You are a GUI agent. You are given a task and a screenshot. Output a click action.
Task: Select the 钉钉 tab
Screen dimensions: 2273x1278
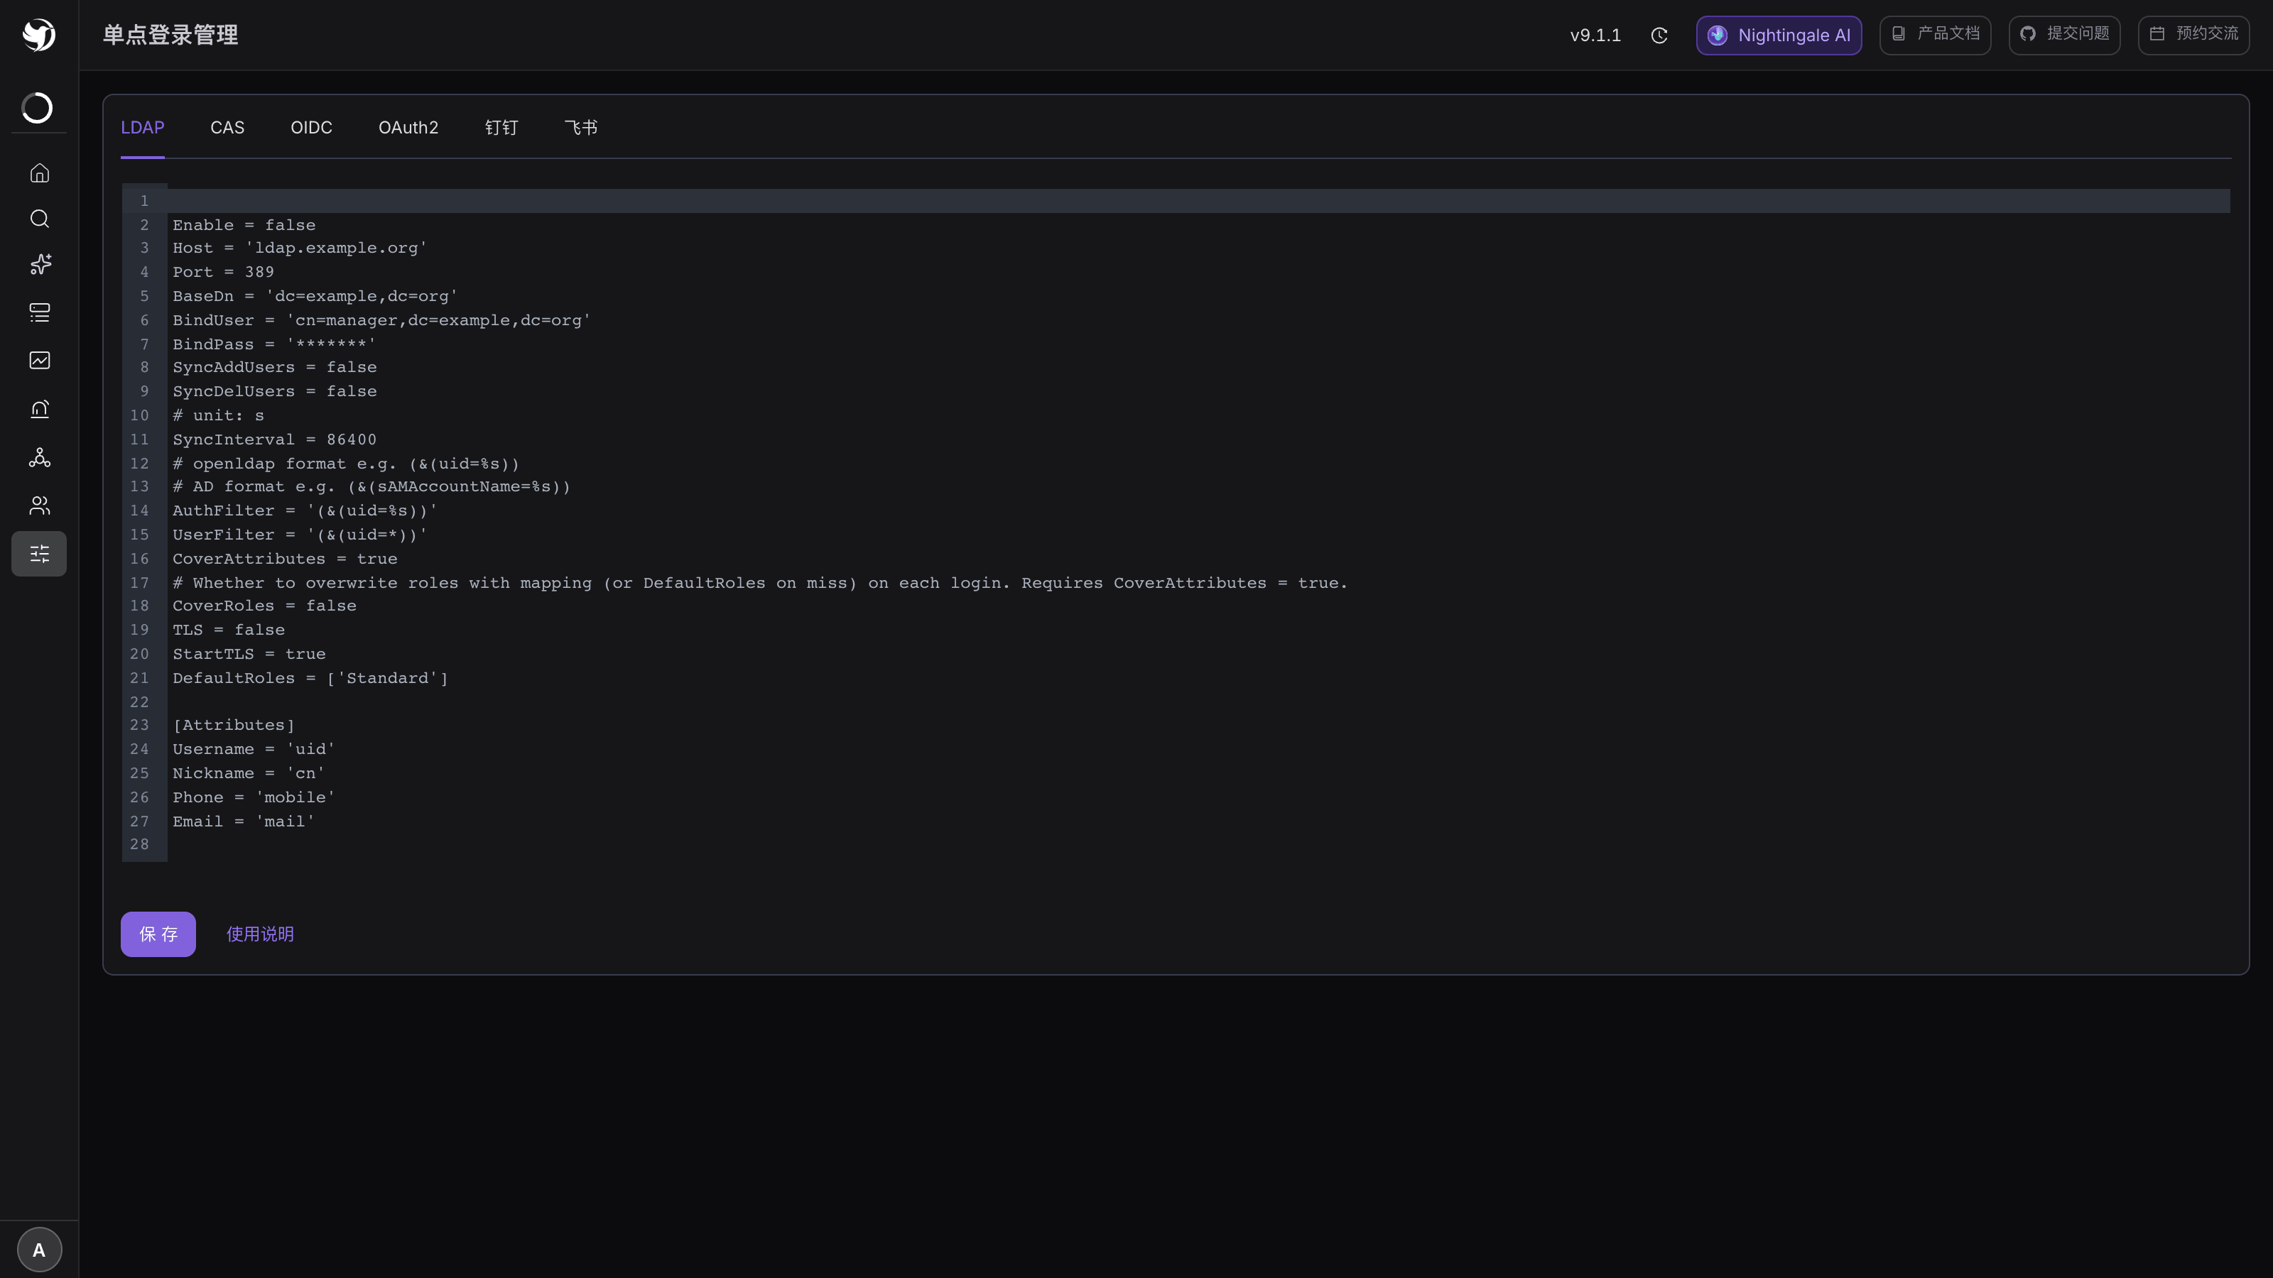501,128
